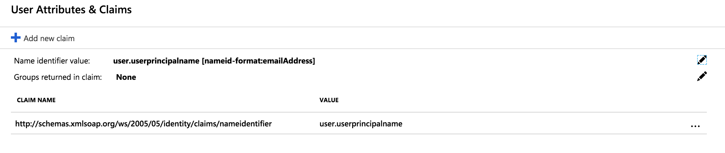
Task: Select the Name identifier value label
Action: 52,61
